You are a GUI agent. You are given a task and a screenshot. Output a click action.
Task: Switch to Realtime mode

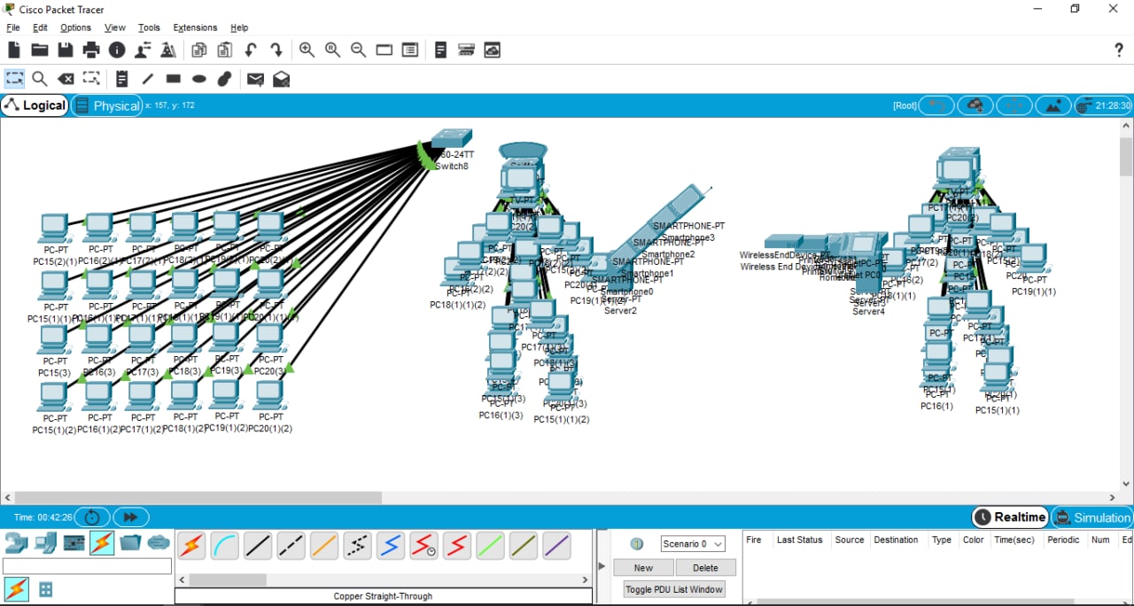click(x=1010, y=517)
